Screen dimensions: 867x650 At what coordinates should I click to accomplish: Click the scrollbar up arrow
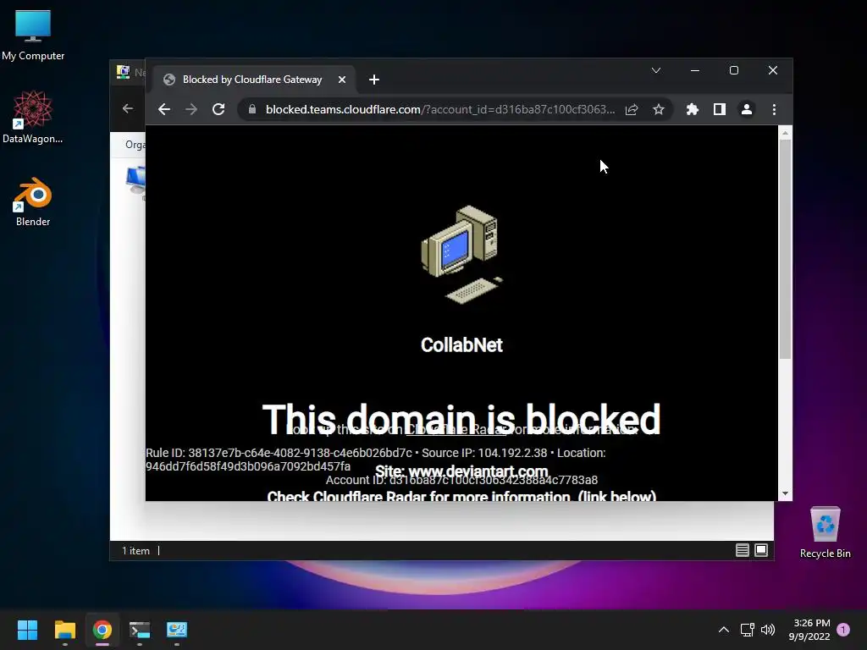click(785, 133)
